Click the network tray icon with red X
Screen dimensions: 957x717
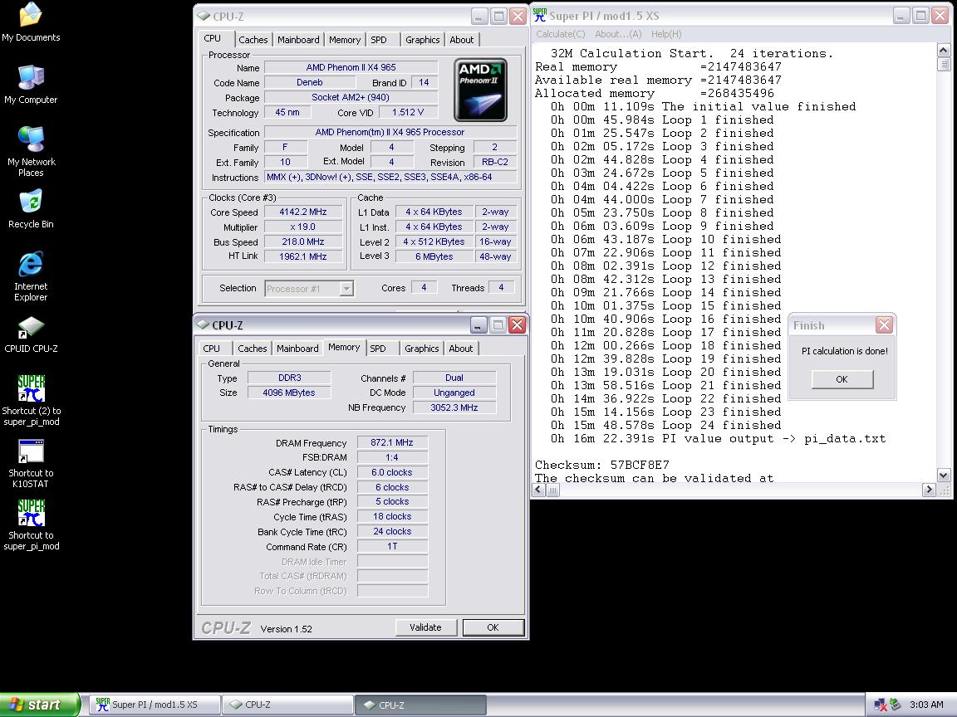click(880, 705)
